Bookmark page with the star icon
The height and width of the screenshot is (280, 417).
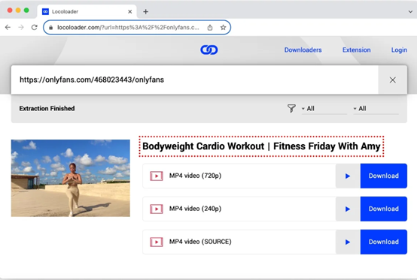coord(223,27)
